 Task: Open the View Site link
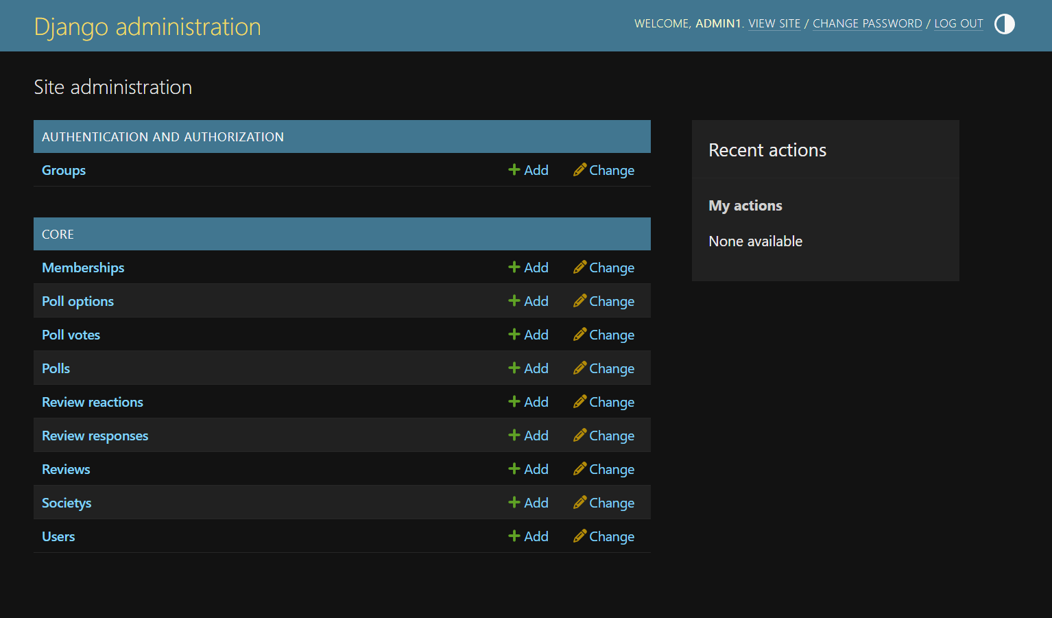tap(774, 23)
